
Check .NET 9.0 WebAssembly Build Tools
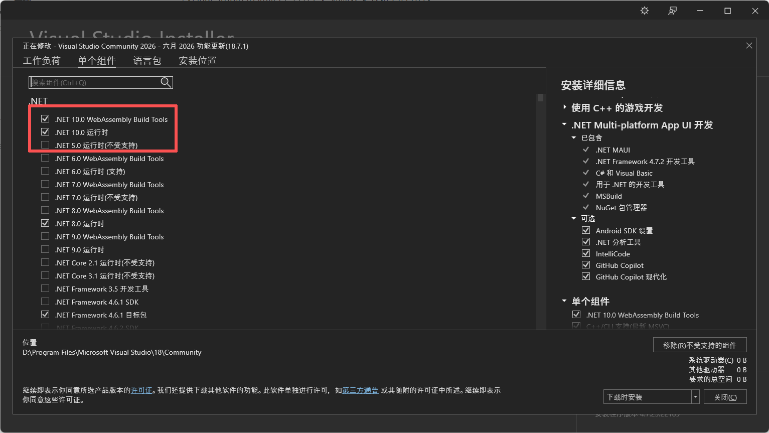pos(45,236)
